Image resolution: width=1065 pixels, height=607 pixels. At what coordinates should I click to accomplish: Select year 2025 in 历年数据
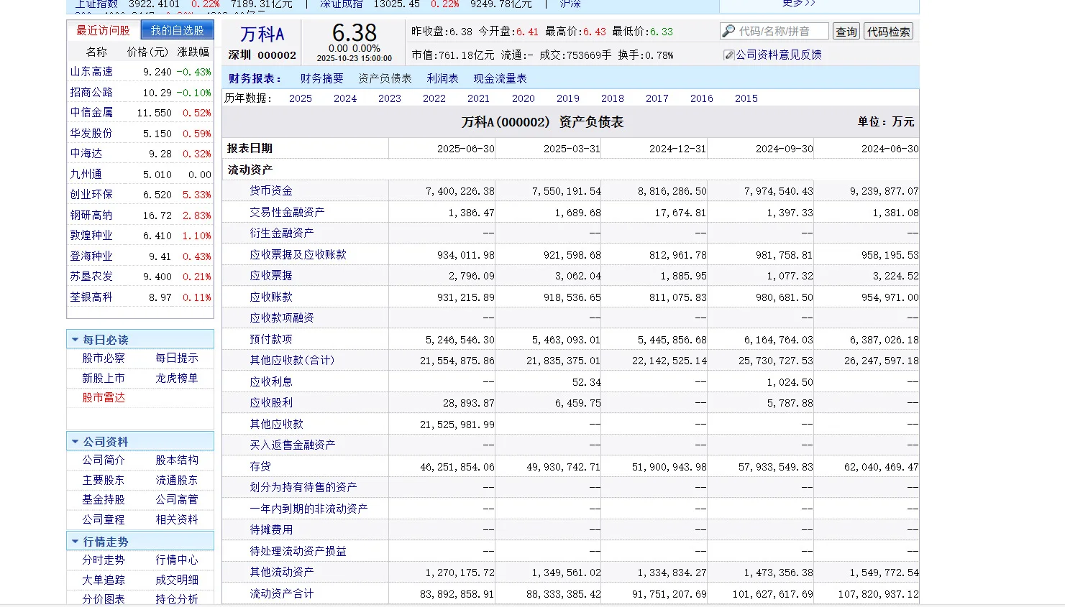point(301,98)
